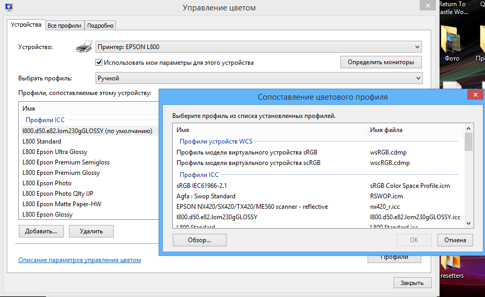This screenshot has width=485, height=297.
Task: Click 'Профили ICC' group header in dialog
Action: coord(199,175)
